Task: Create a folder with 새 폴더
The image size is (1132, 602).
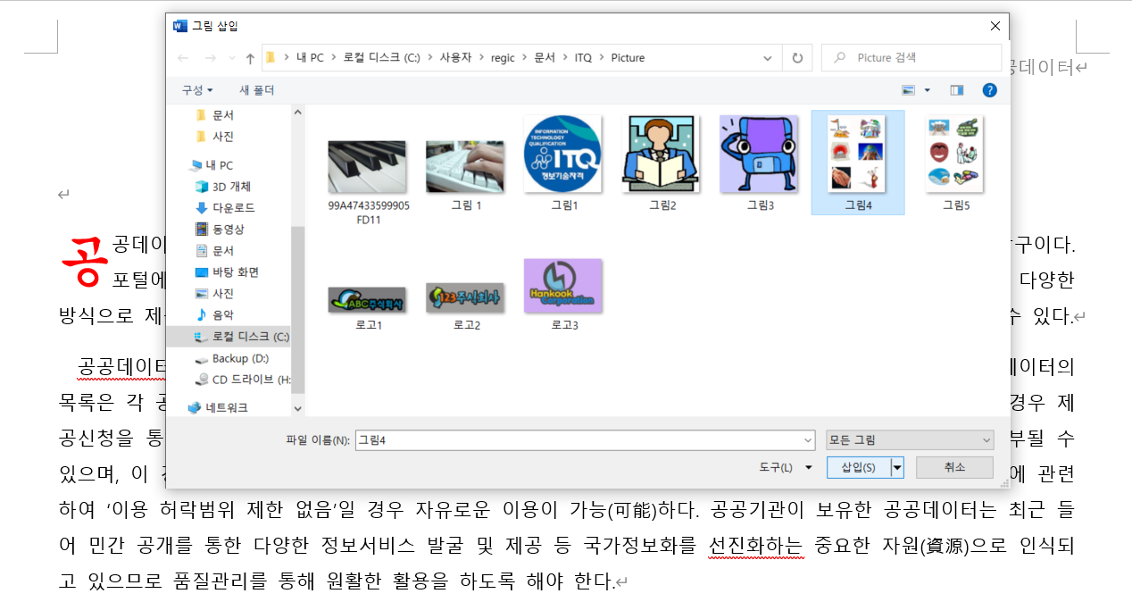Action: click(257, 90)
